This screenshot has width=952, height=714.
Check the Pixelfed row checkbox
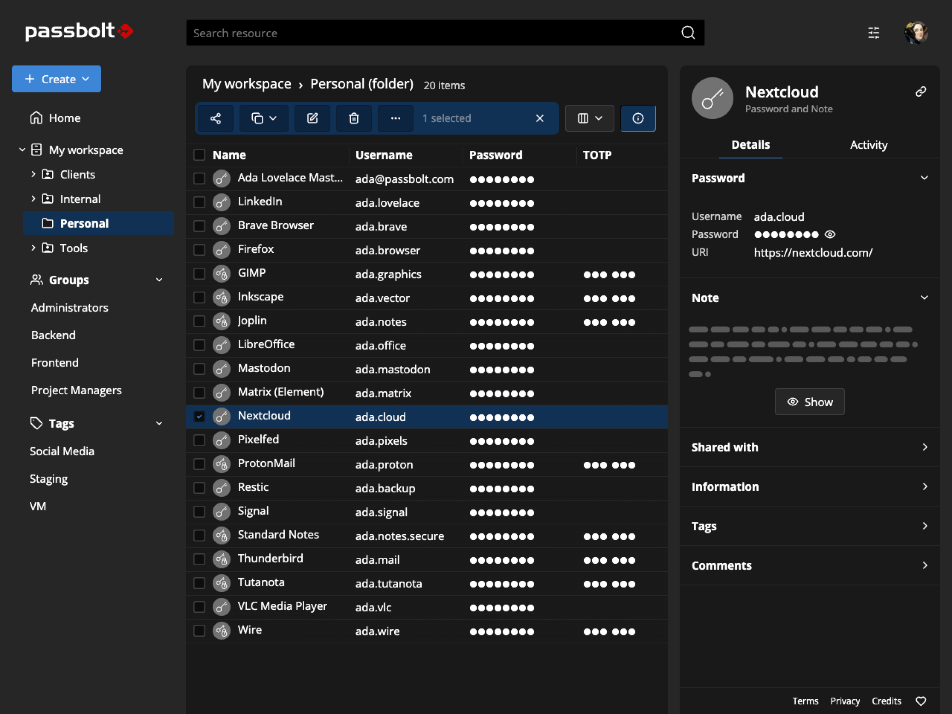click(x=199, y=440)
